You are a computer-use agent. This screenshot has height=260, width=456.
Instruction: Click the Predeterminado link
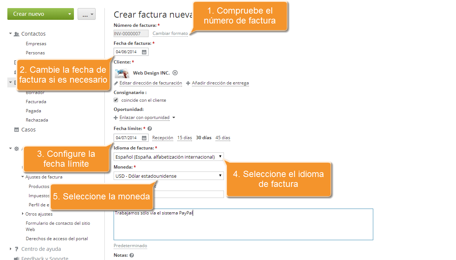[x=130, y=246]
